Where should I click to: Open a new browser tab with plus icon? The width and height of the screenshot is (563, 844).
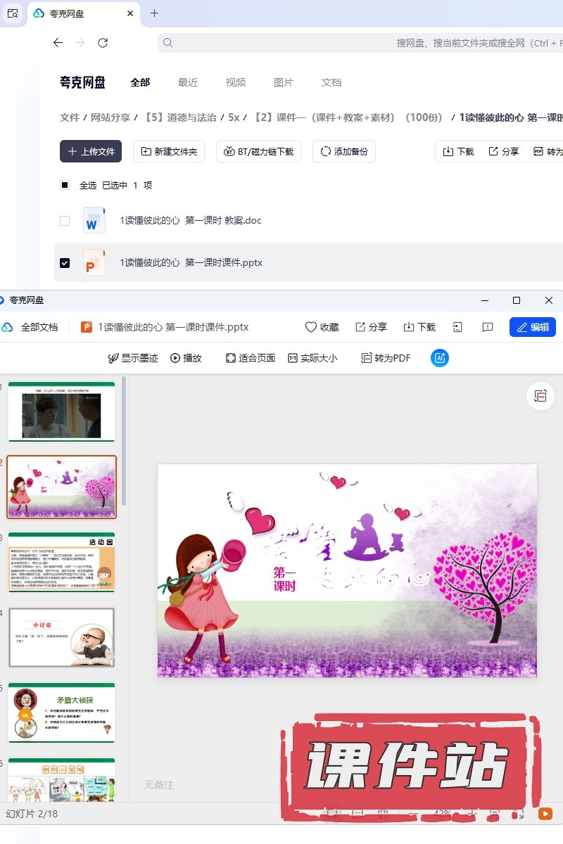coord(155,13)
